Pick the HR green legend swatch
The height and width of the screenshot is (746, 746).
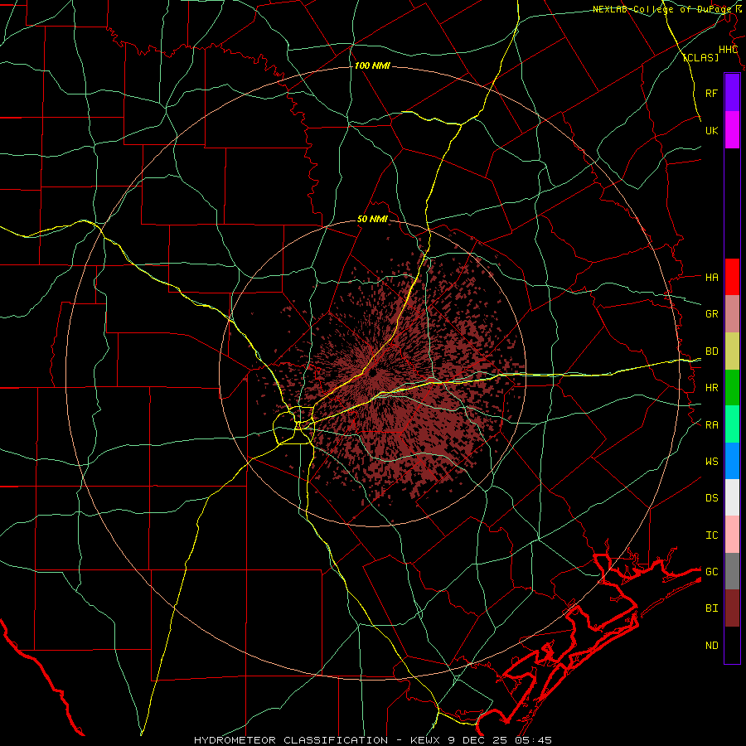(x=732, y=387)
